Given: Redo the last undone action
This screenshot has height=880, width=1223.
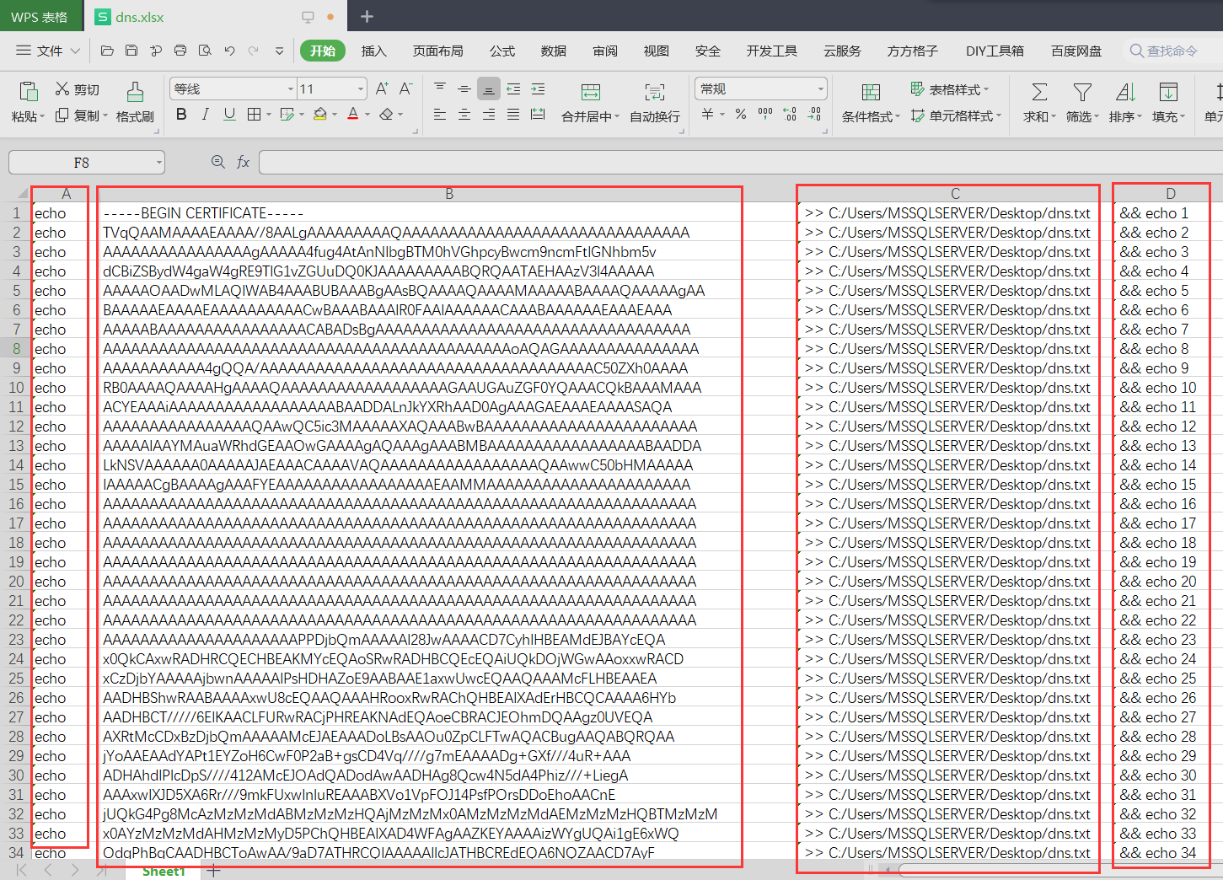Looking at the screenshot, I should click(x=254, y=51).
